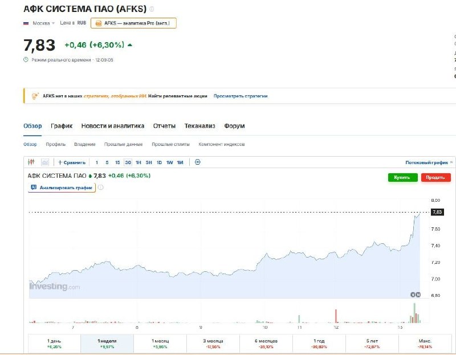Click the clock icon near real-time status
The image size is (456, 355).
point(26,60)
